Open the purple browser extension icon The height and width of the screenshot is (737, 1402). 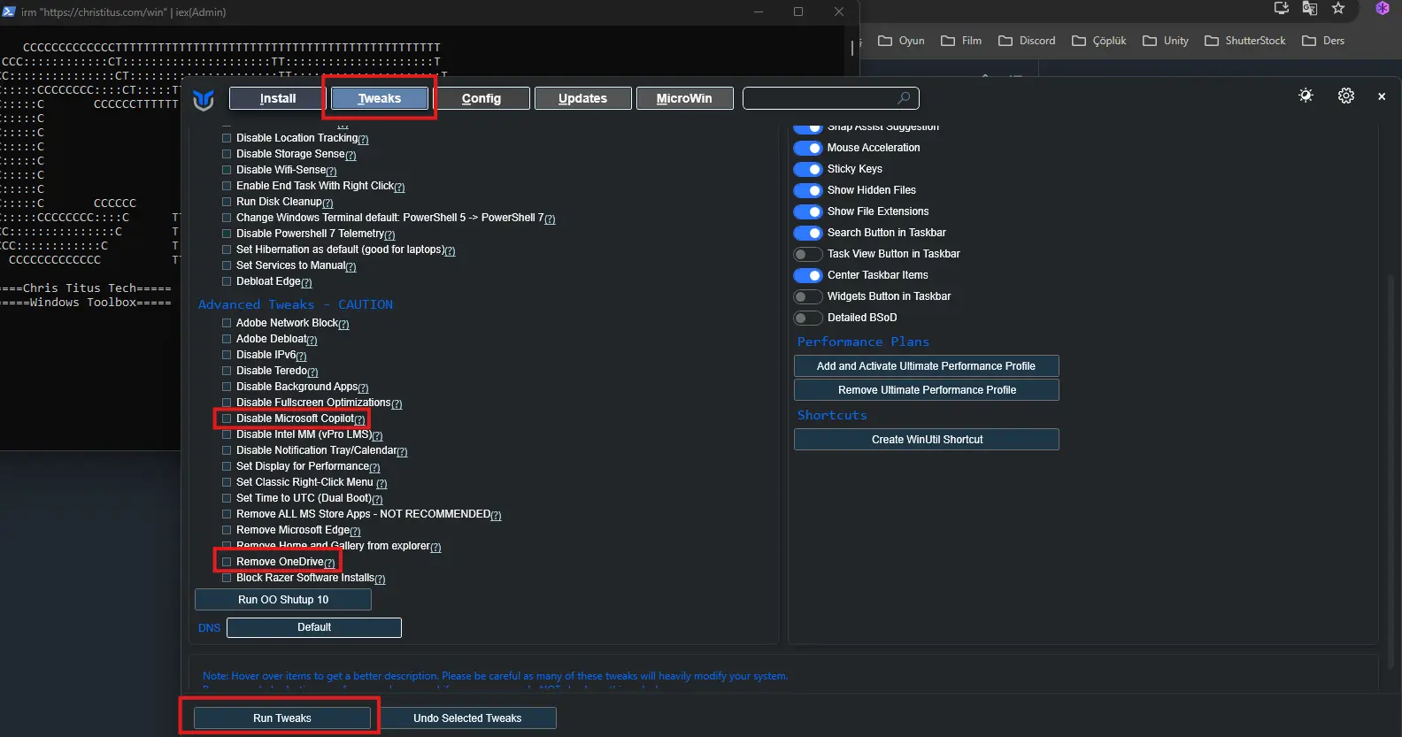[1383, 8]
